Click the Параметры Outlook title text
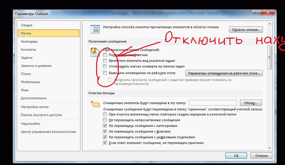This screenshot has width=285, height=165. click(x=31, y=14)
